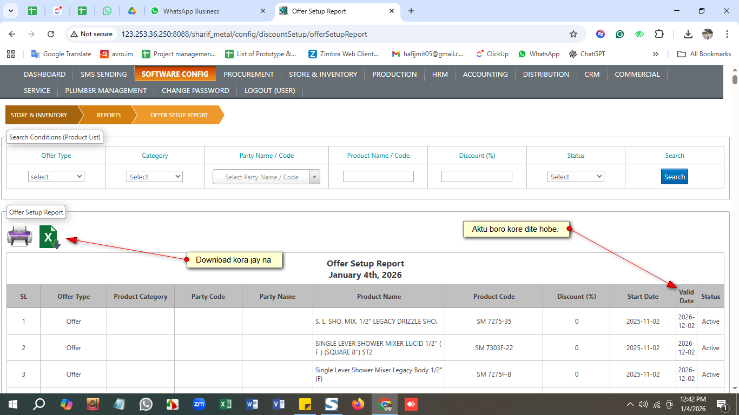Open All Bookmarks folder
The image size is (739, 415).
pos(704,54)
